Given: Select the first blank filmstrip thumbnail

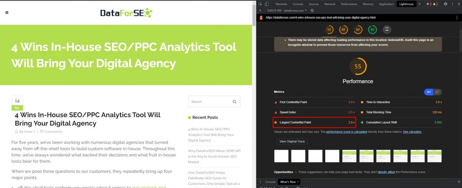Looking at the screenshot, I should [281, 156].
